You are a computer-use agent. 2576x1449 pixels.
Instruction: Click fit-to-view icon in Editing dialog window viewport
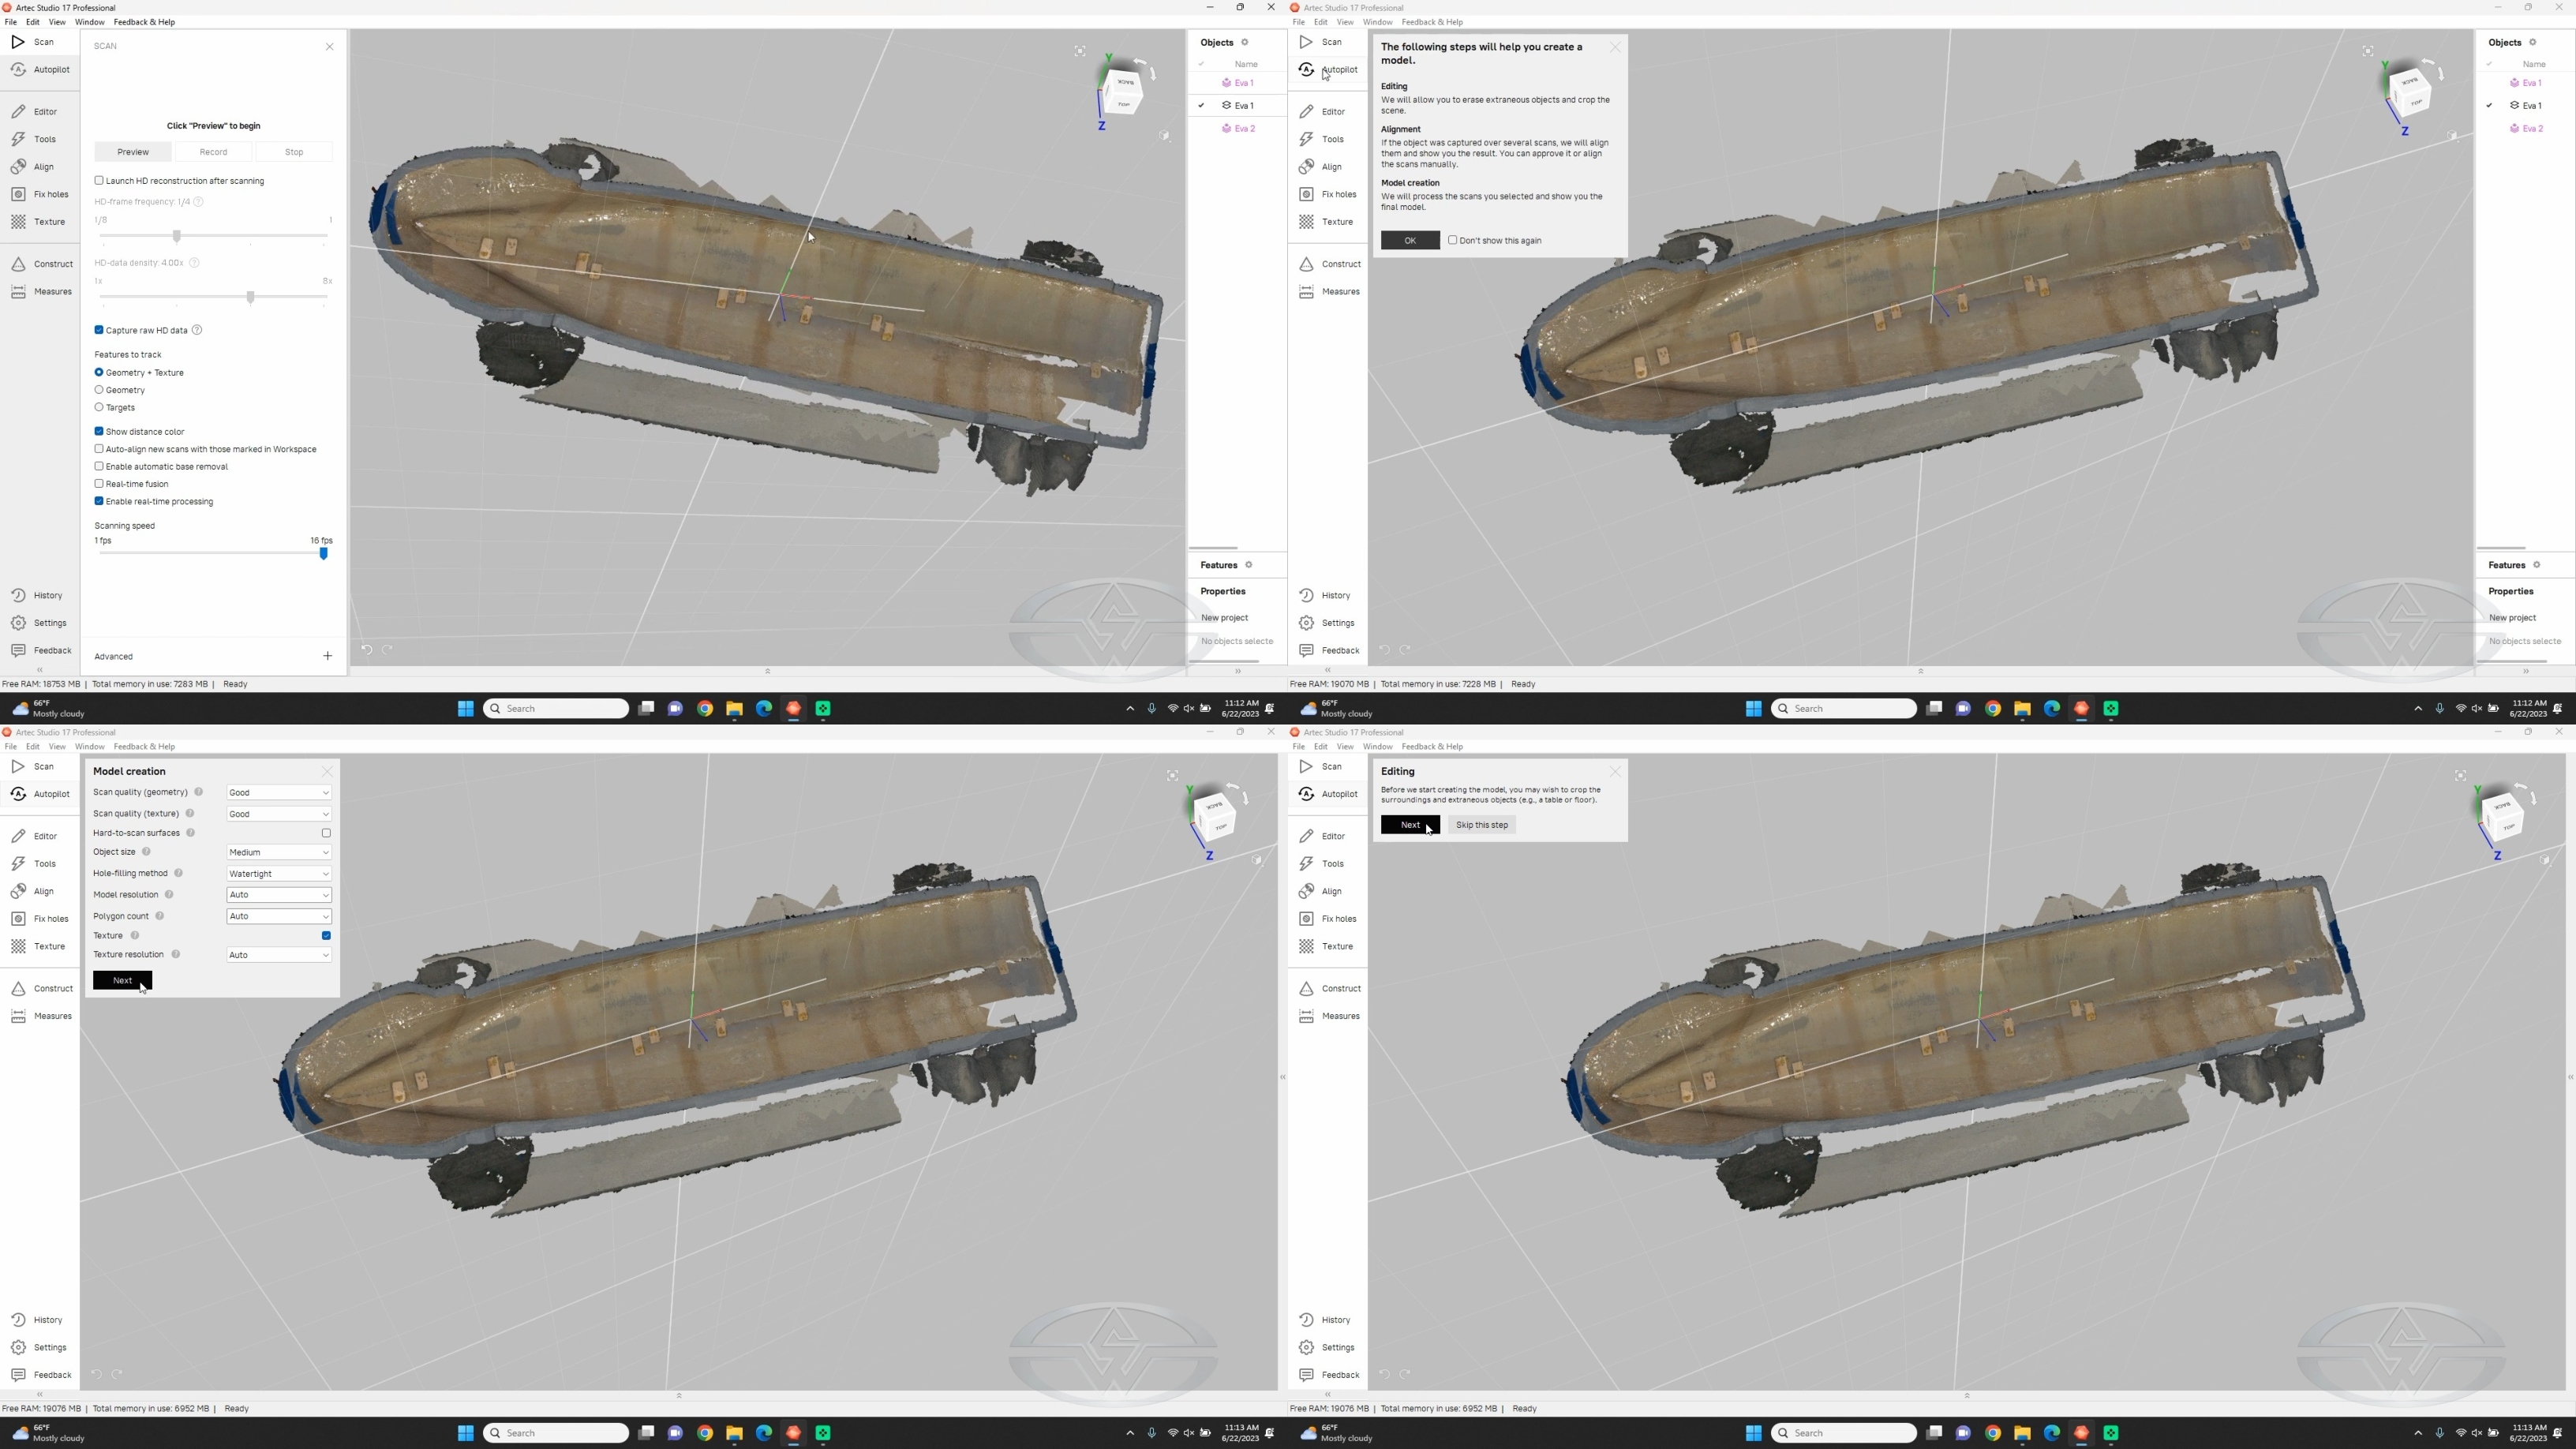tap(2460, 775)
